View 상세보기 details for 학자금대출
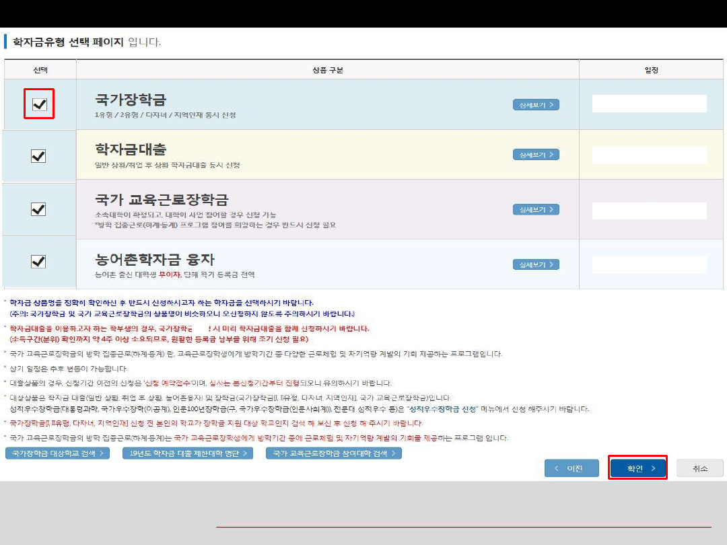Image resolution: width=727 pixels, height=545 pixels. tap(536, 155)
